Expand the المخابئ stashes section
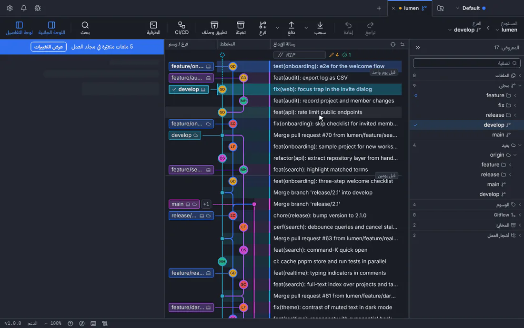This screenshot has height=328, width=524. 466,225
